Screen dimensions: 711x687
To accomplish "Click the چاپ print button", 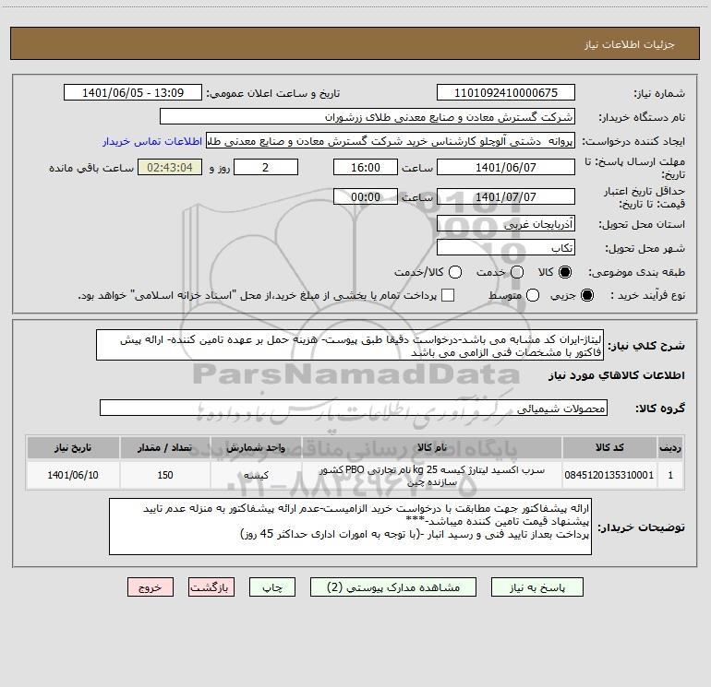I will pyautogui.click(x=272, y=587).
